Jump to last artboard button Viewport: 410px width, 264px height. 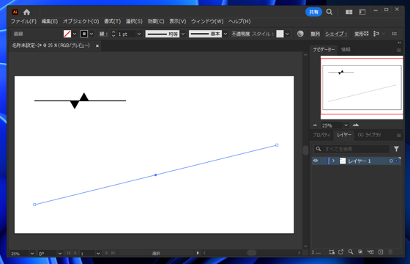pos(113,253)
